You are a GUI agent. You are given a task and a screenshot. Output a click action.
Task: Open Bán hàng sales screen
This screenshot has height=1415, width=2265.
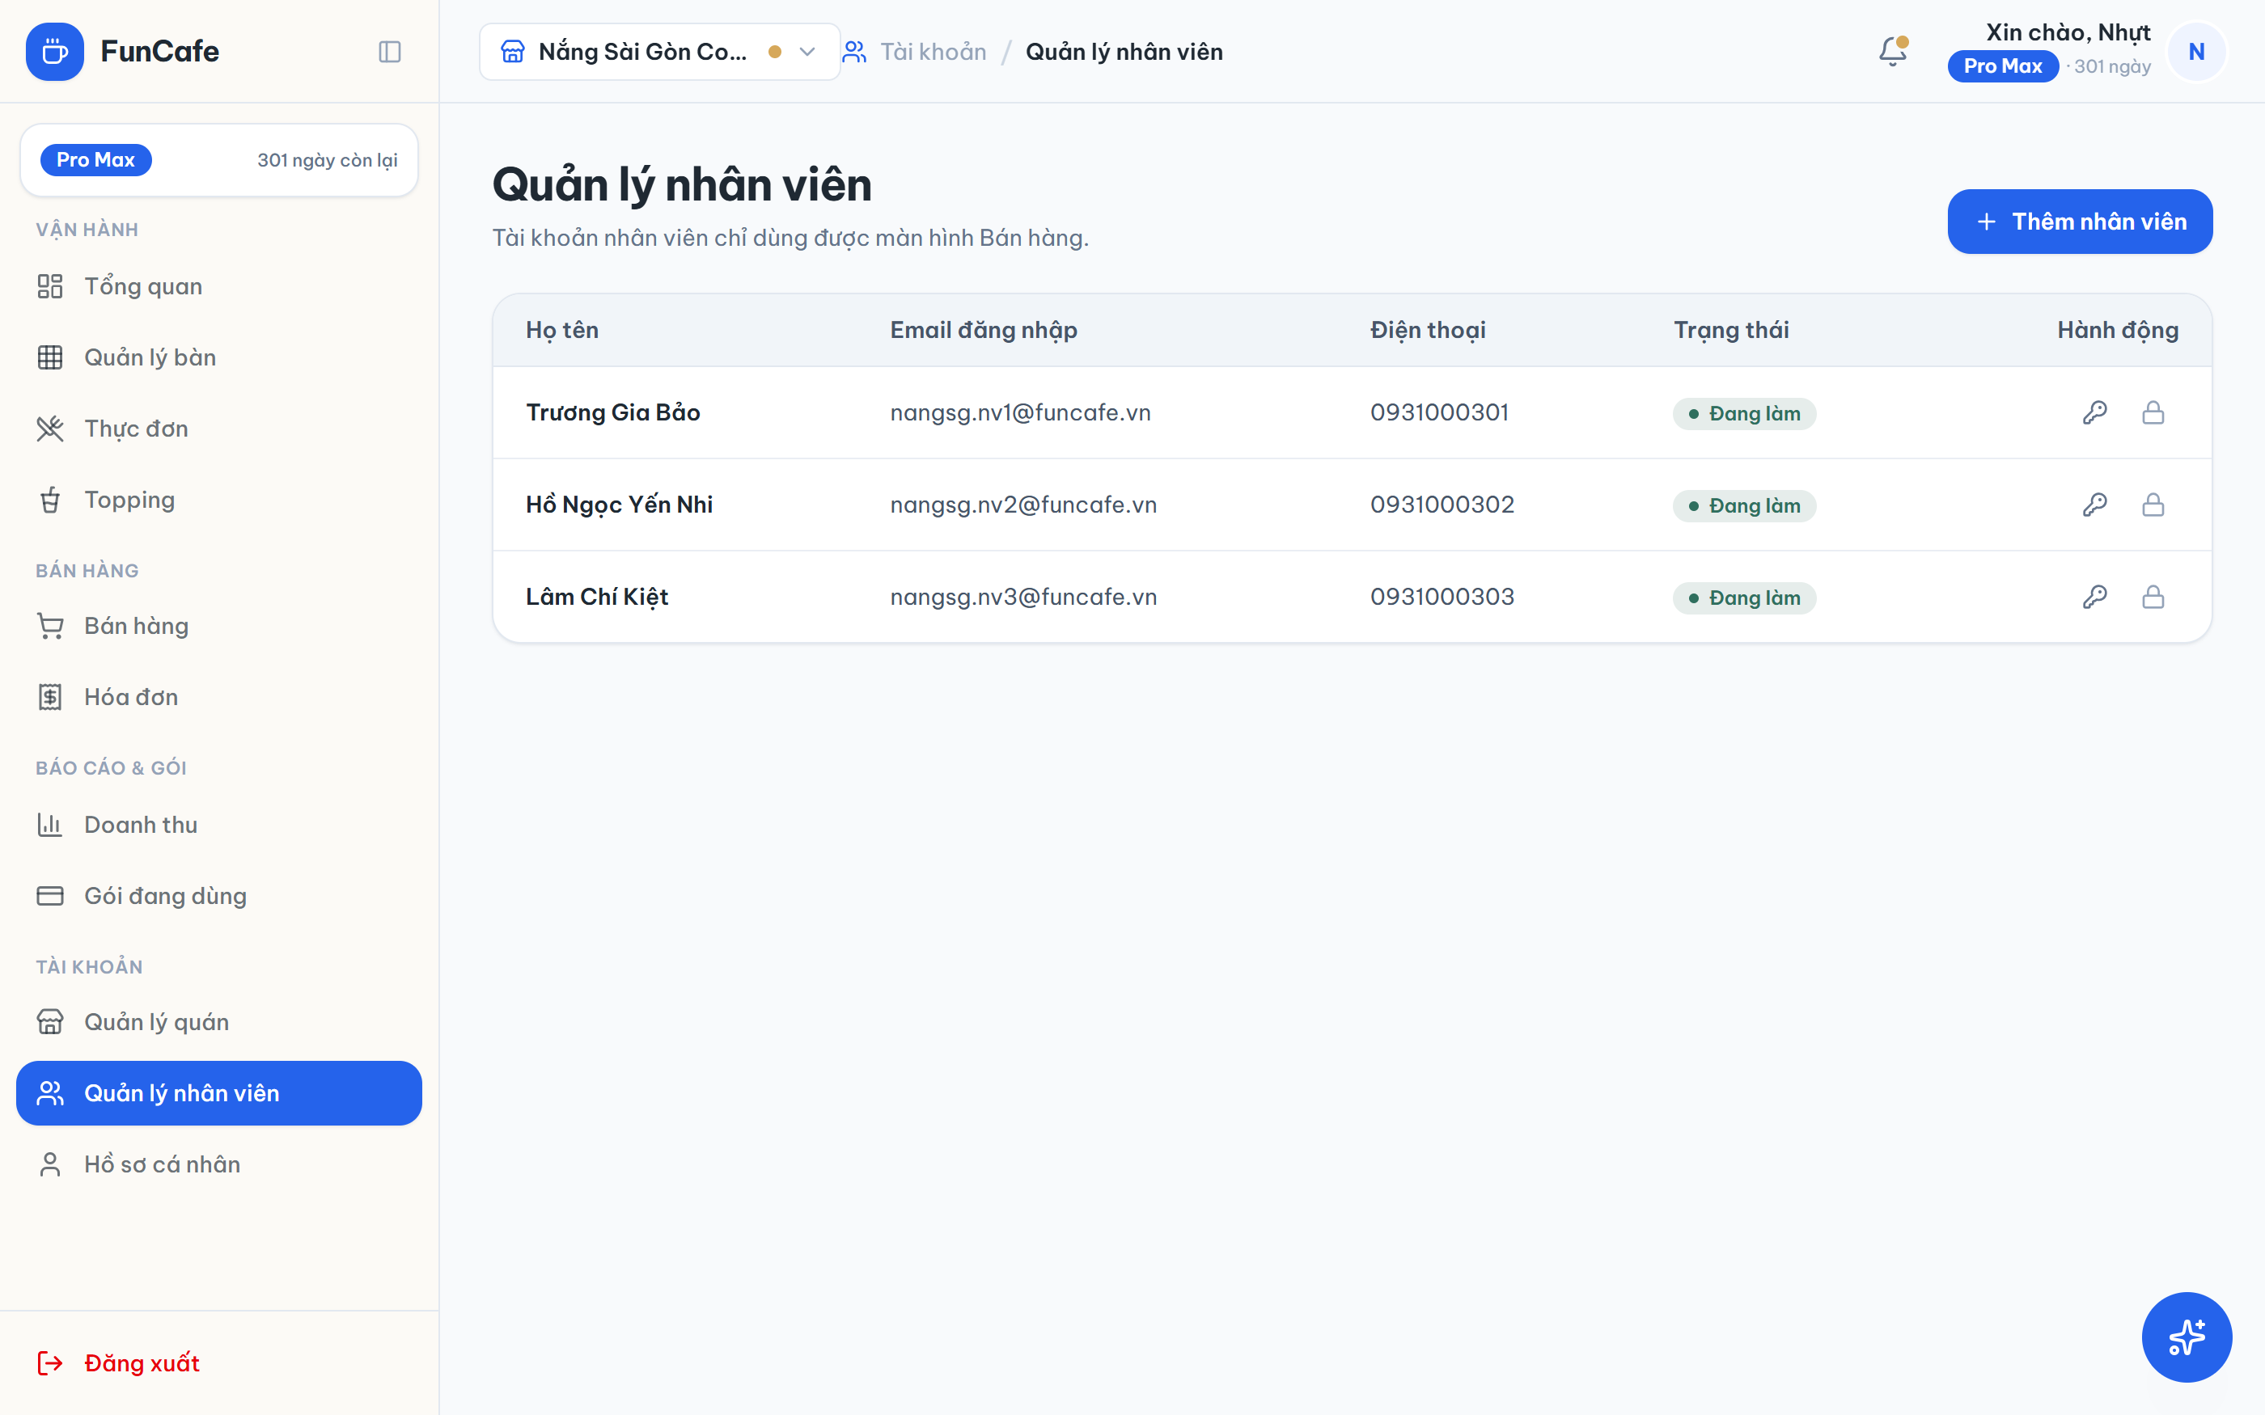pos(219,626)
